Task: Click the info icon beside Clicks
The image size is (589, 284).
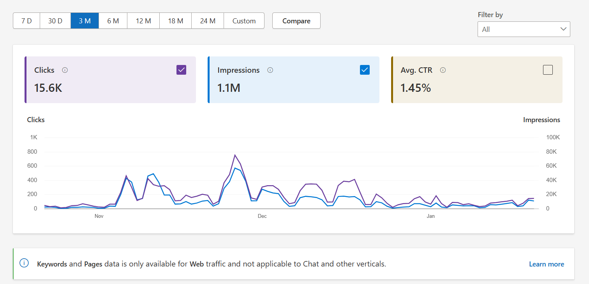Action: click(65, 70)
